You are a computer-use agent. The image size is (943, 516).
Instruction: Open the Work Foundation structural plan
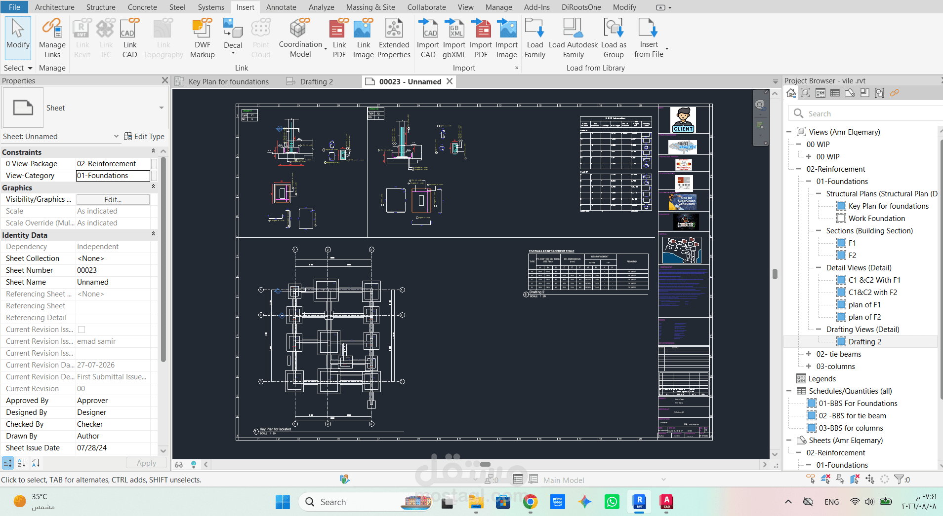[x=876, y=218]
